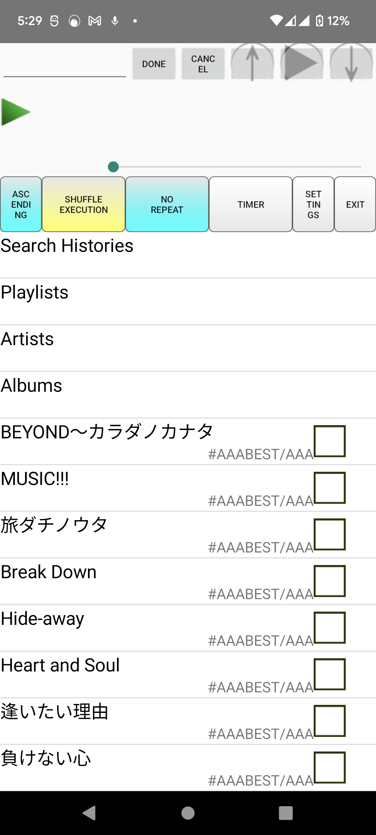Tap the Android home circle icon
Viewport: 376px width, 835px height.
188,813
